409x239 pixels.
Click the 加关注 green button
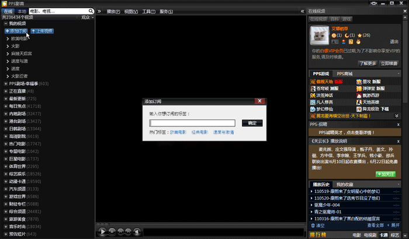(x=386, y=174)
